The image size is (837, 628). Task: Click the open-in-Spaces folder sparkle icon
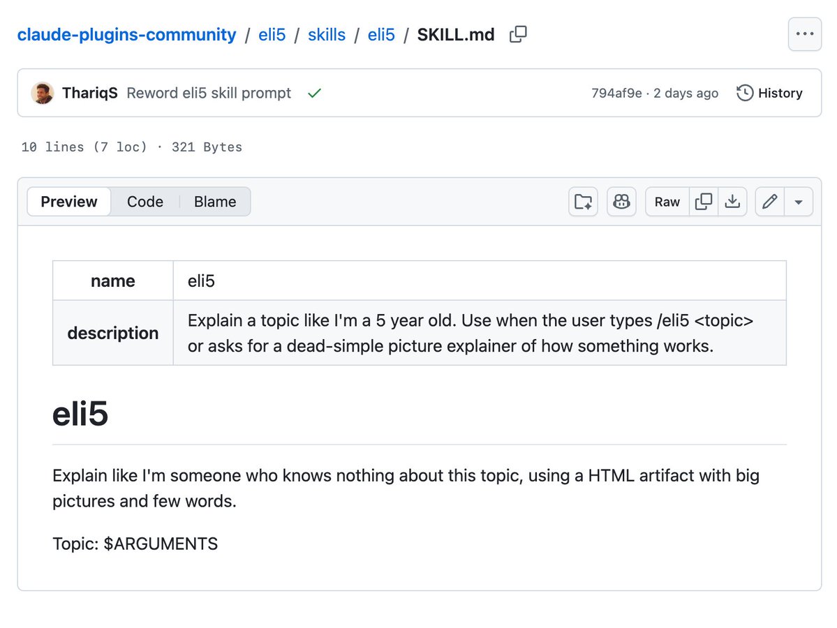pyautogui.click(x=583, y=202)
